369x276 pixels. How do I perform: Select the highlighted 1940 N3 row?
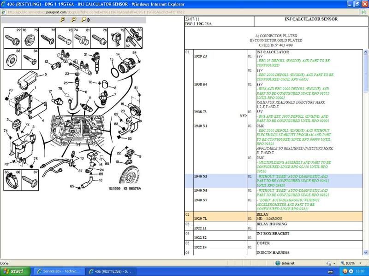(274, 181)
